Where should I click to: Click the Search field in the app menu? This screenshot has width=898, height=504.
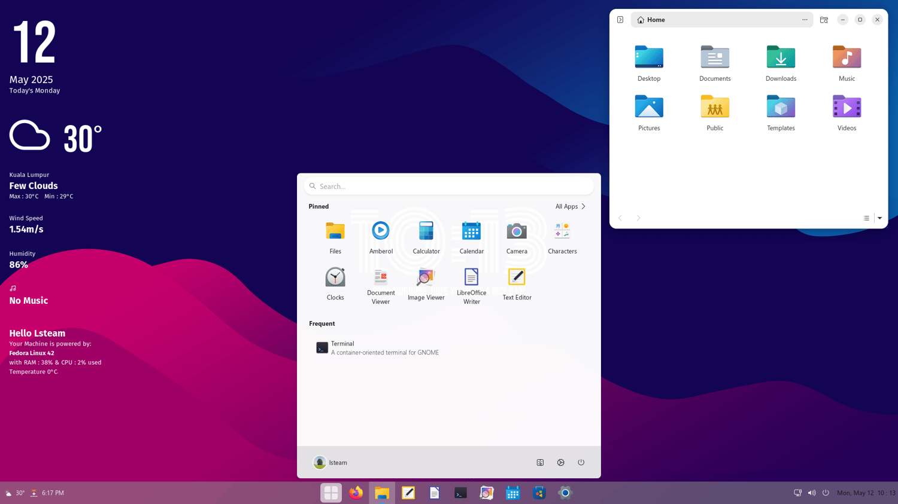click(449, 187)
